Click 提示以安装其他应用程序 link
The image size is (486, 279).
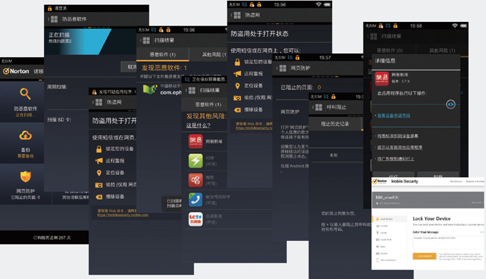tap(400, 147)
